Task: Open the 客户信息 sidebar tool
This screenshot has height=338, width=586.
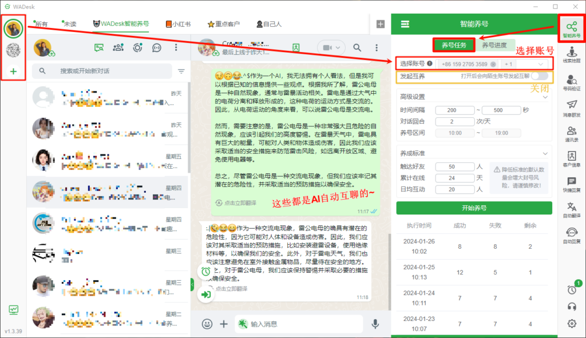Action: point(572,159)
